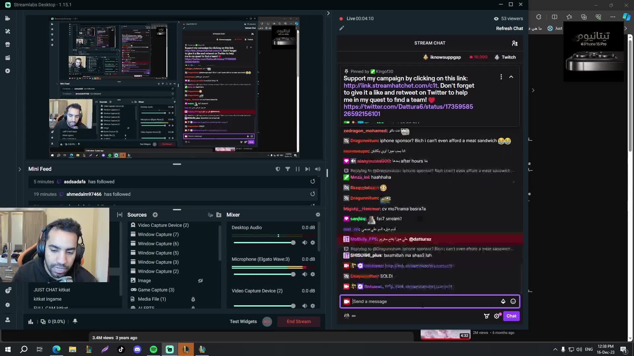Skip current alert in Mini Feed
This screenshot has height=356, width=634.
point(307,169)
